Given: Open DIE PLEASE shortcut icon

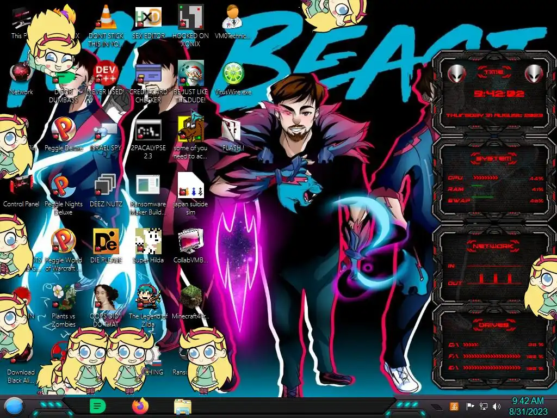Looking at the screenshot, I should point(106,242).
